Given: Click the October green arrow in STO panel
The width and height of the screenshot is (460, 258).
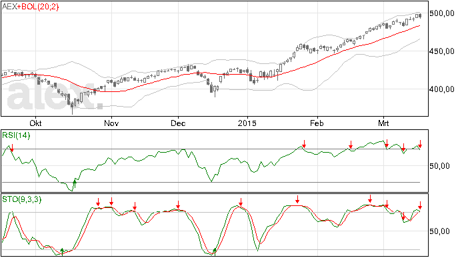Looking at the screenshot, I should click(62, 251).
